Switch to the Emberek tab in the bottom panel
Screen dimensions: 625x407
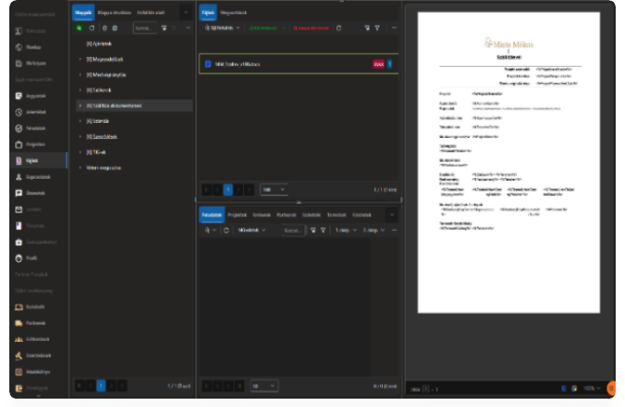click(262, 215)
